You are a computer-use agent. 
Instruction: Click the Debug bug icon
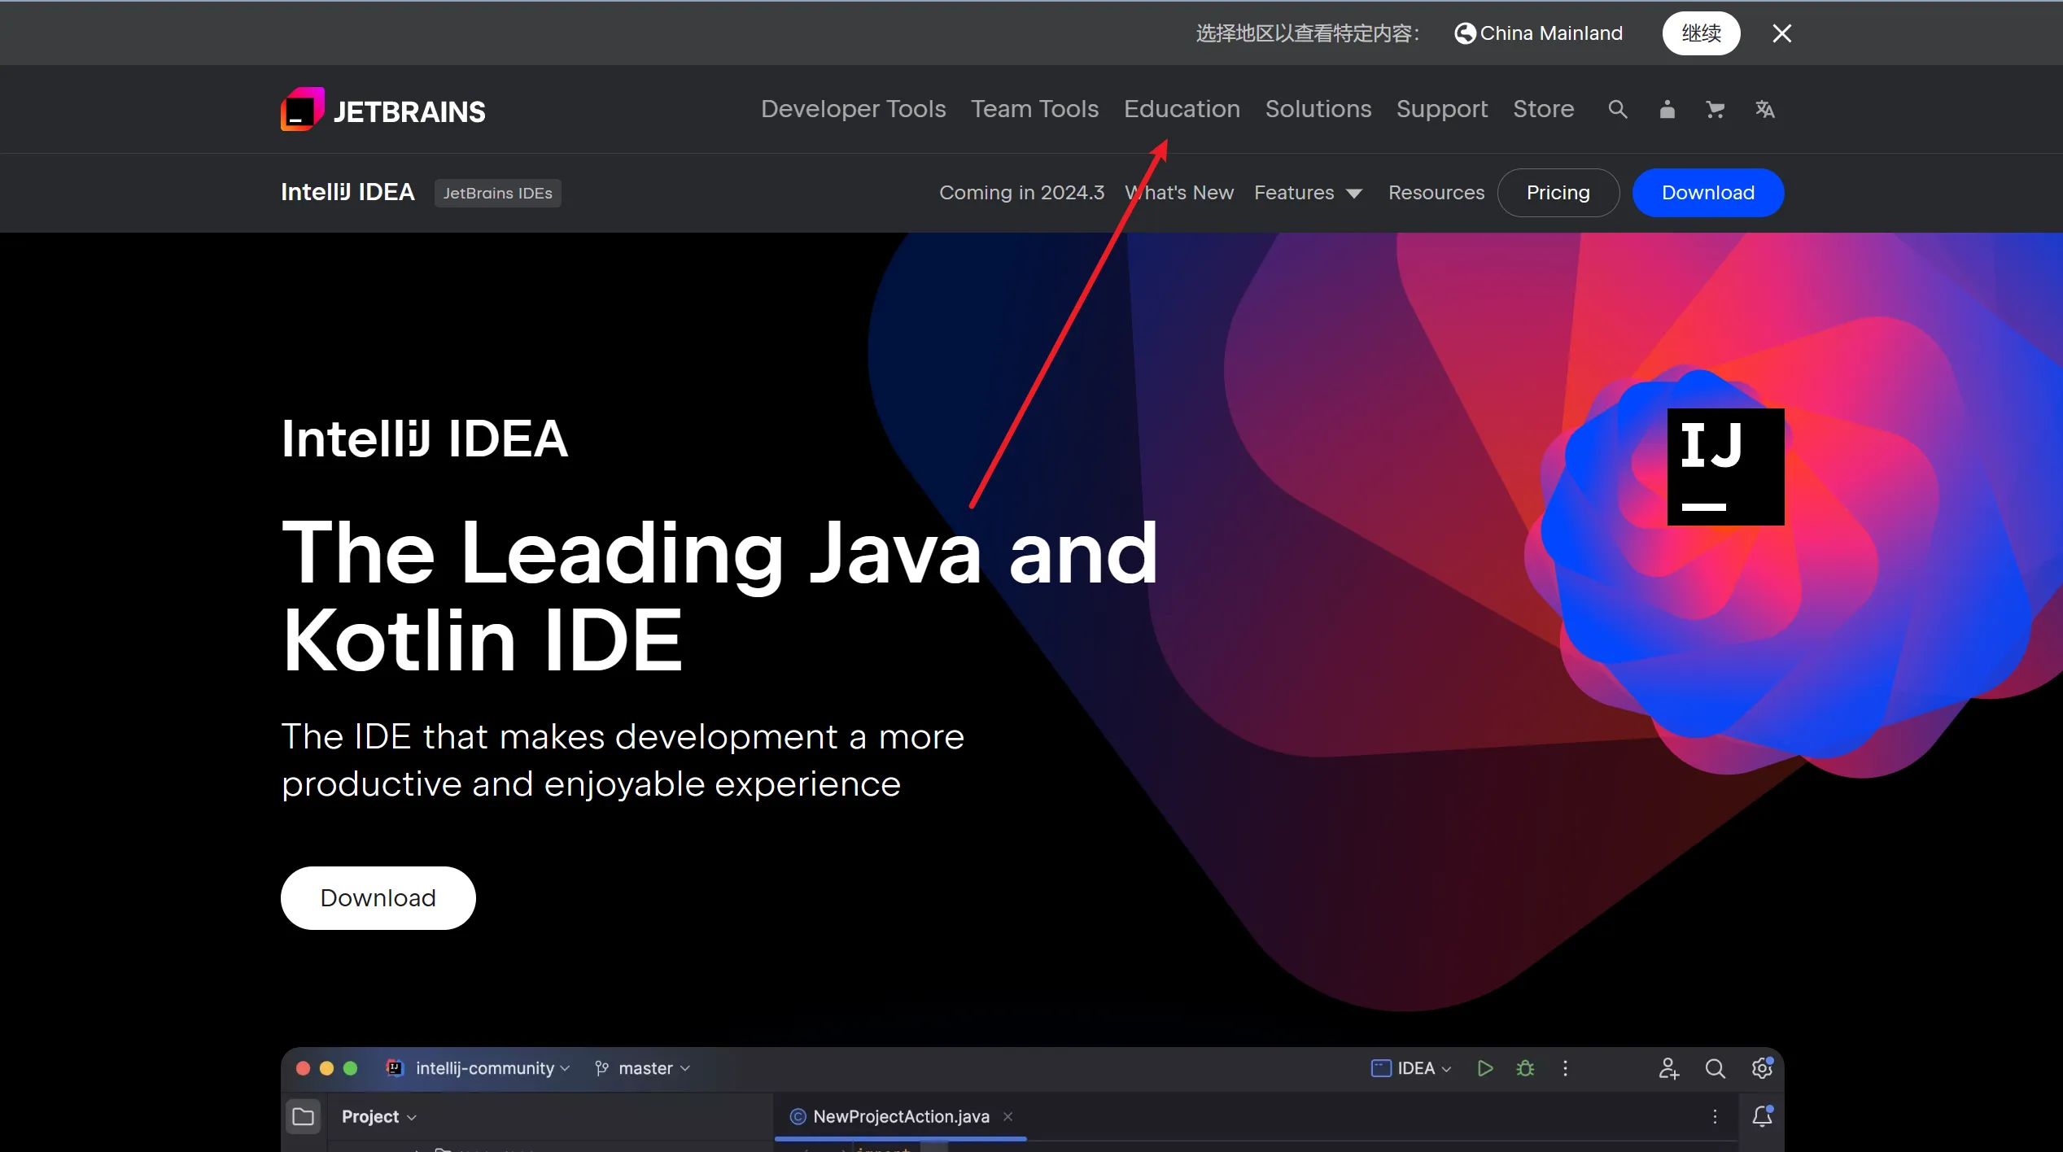point(1525,1068)
